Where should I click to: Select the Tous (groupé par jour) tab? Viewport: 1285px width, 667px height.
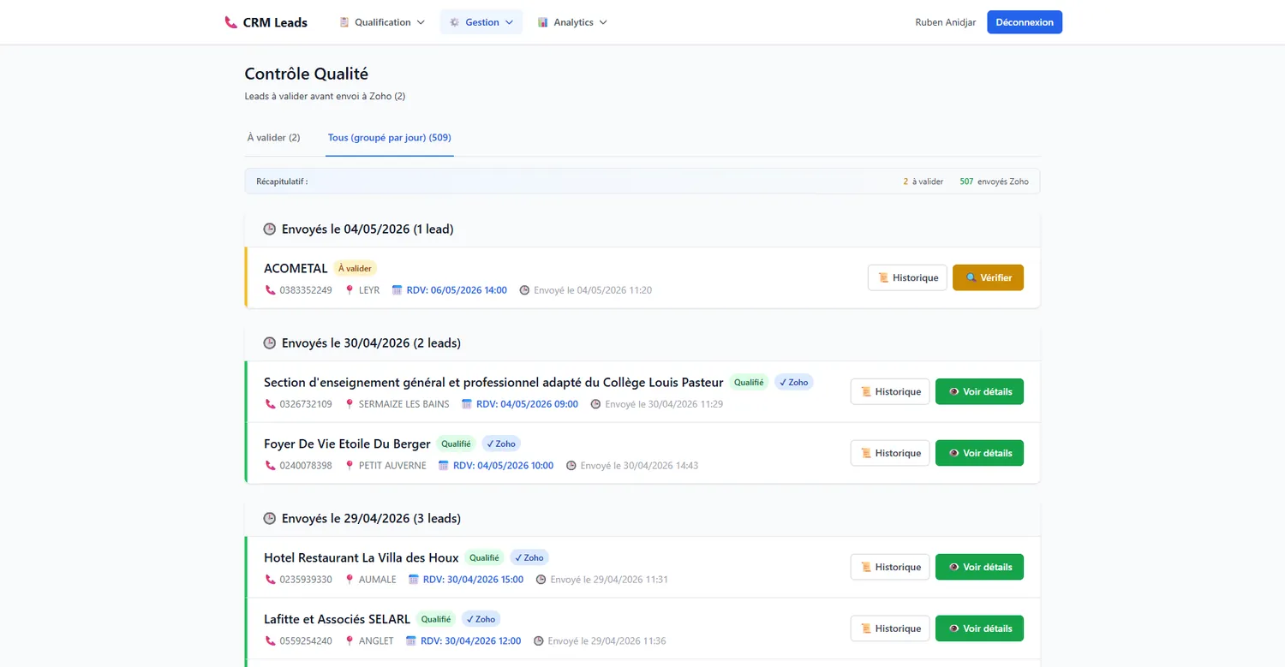[390, 137]
